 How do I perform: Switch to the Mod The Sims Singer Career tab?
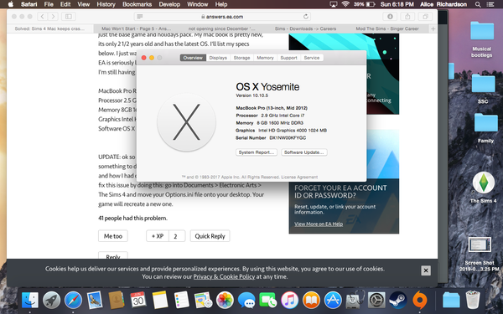[x=387, y=28]
